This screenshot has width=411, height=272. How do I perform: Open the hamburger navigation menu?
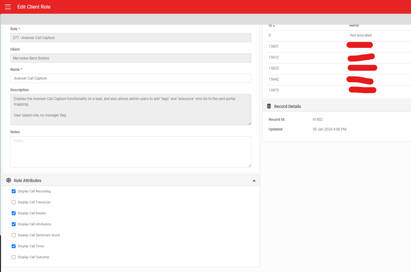point(8,7)
